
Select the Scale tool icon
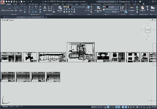(33, 12)
